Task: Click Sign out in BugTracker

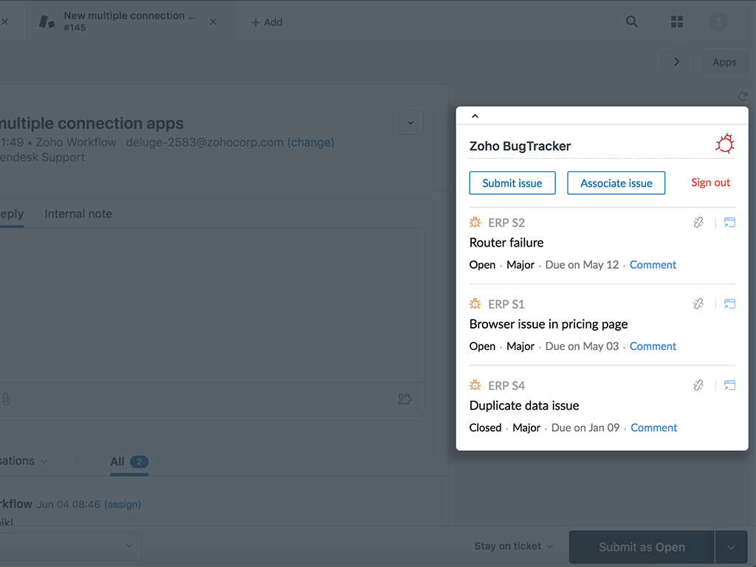Action: [710, 182]
